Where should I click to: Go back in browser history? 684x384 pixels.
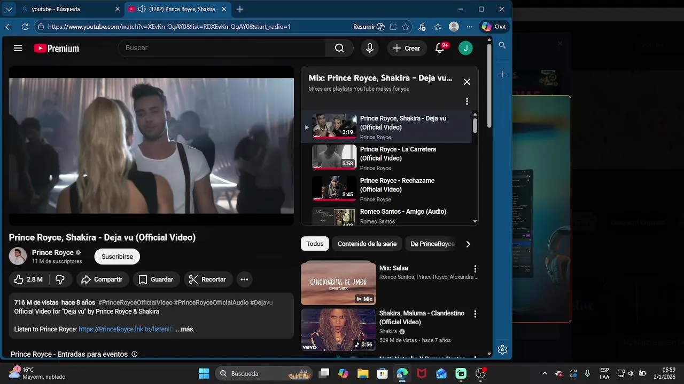(9, 27)
